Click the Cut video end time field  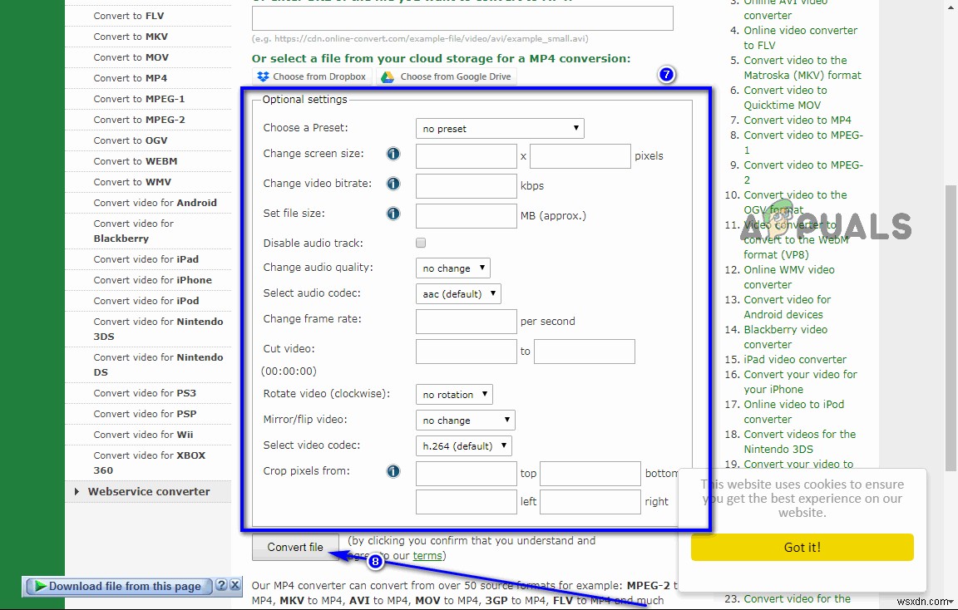point(585,352)
